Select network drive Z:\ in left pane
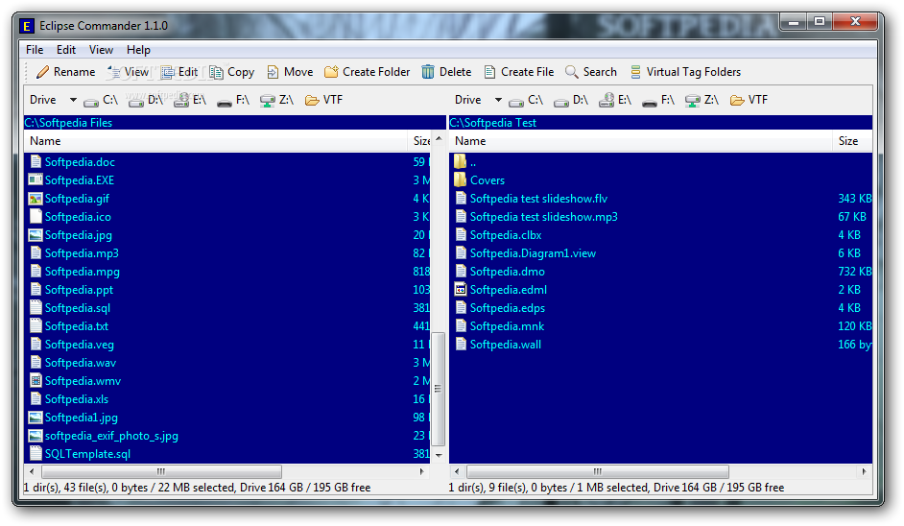Screen dimensions: 904x526 (x=276, y=101)
